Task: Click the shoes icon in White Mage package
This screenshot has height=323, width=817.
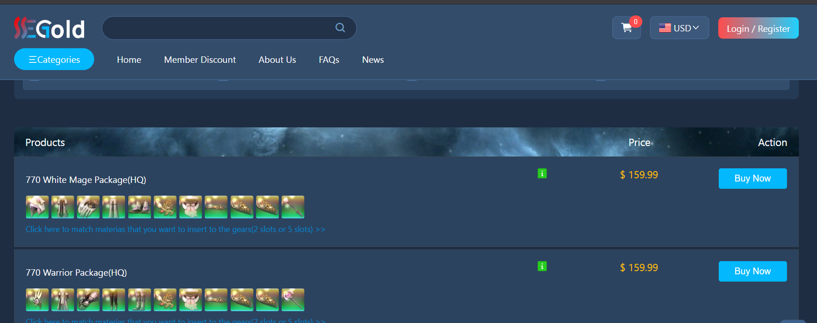Action: (x=140, y=207)
